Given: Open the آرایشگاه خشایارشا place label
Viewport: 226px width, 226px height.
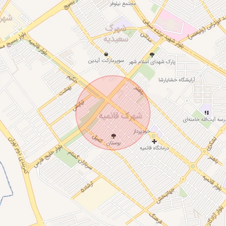Looking at the screenshot, I should 177,80.
